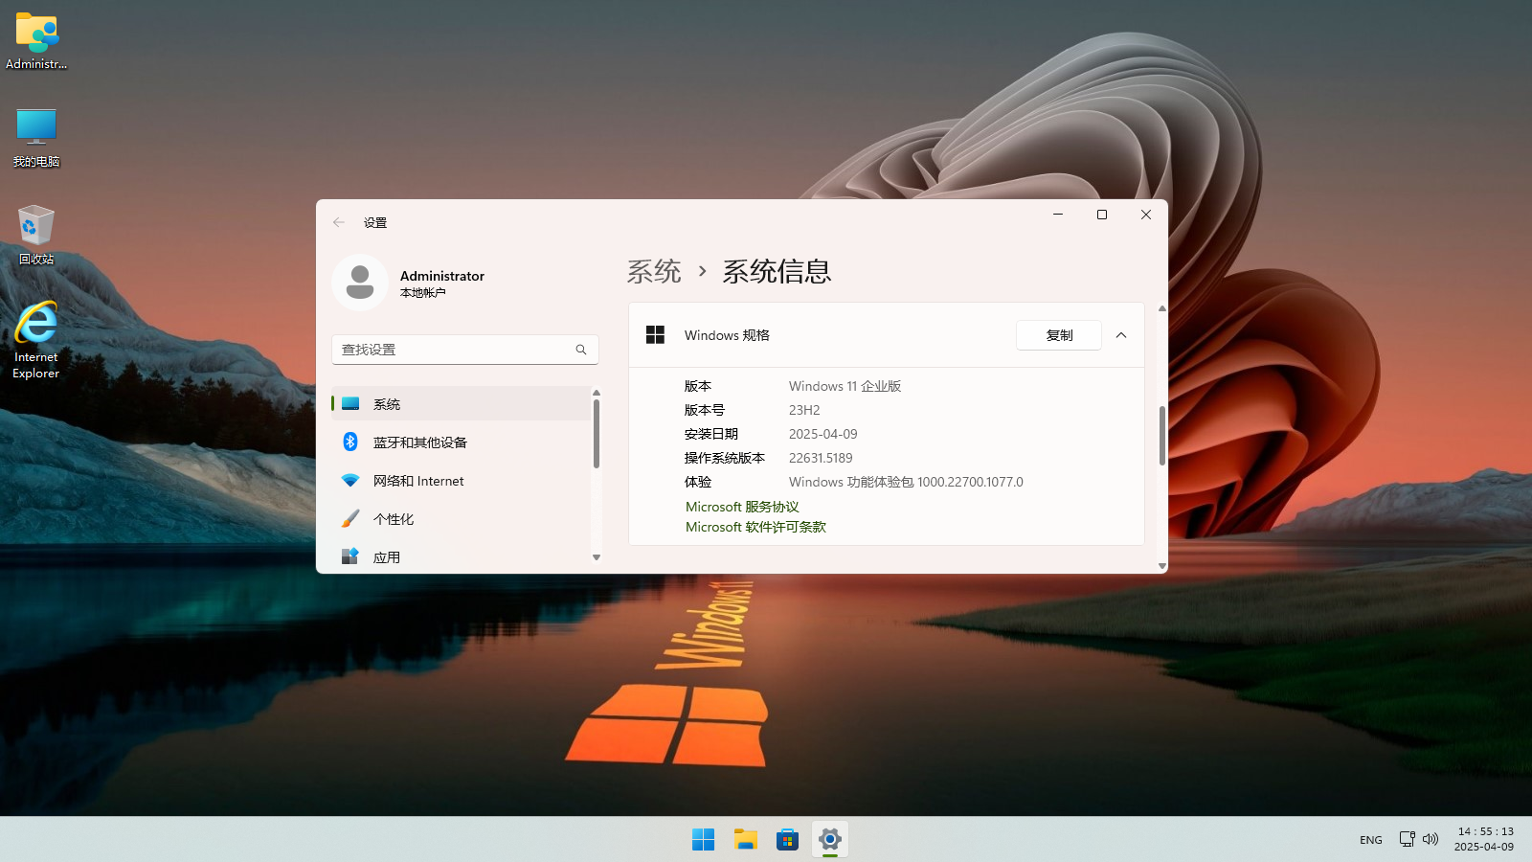Open Microsoft 软件许可条款 link
Image resolution: width=1532 pixels, height=862 pixels.
[755, 527]
